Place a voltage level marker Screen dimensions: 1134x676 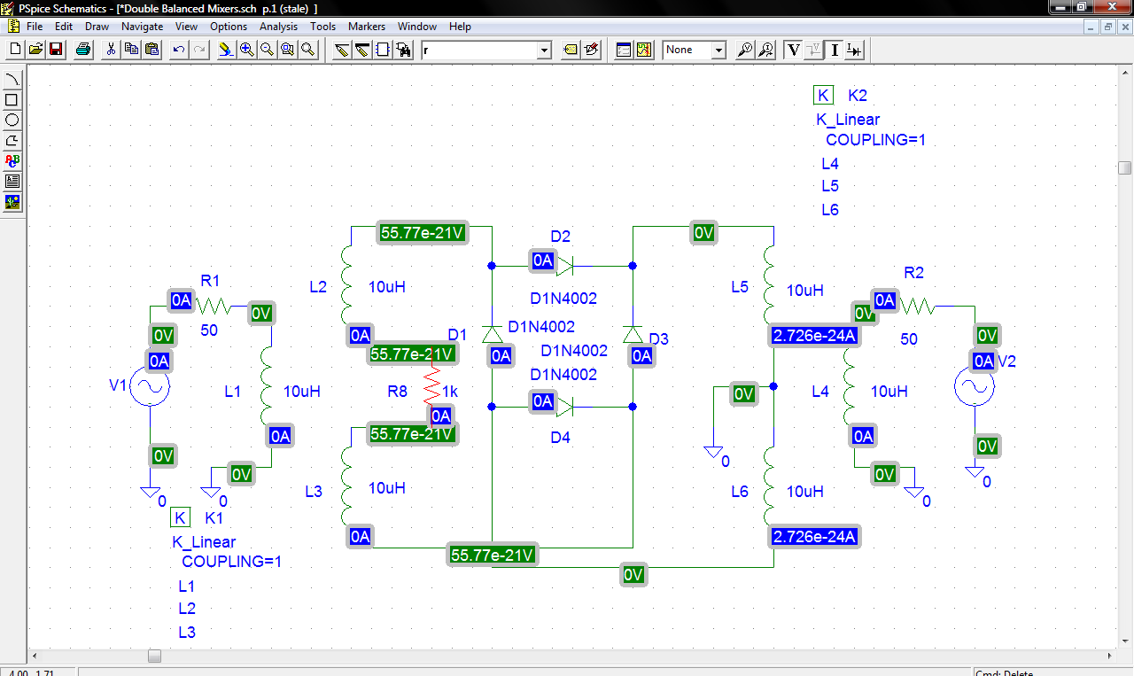click(x=746, y=50)
